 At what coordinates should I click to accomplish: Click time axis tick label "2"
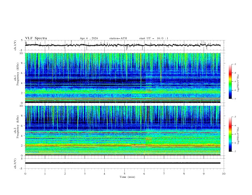(x=65, y=174)
